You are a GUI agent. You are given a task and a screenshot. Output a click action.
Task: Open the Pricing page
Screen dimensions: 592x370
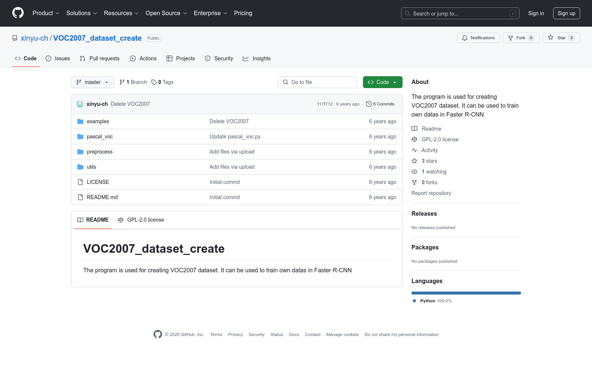pyautogui.click(x=243, y=13)
